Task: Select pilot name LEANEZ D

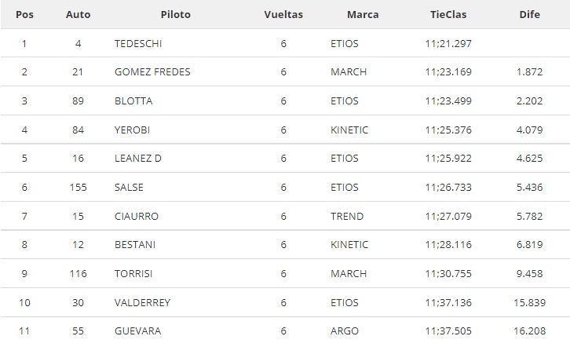Action: pyautogui.click(x=137, y=158)
